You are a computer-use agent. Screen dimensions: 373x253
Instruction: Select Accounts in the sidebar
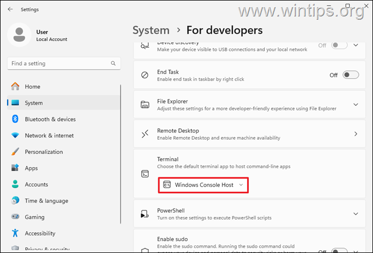pos(64,184)
